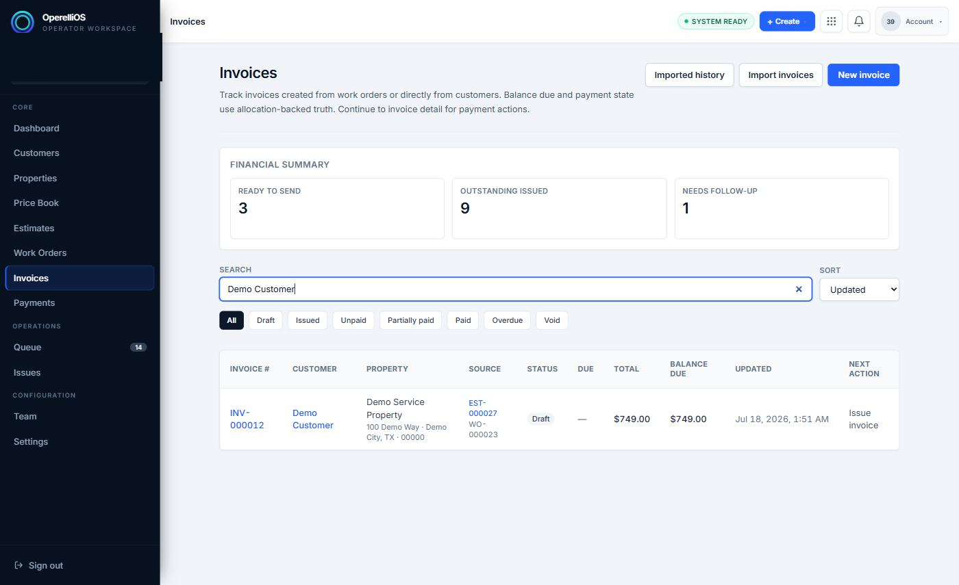Select the All filter chip

232,320
